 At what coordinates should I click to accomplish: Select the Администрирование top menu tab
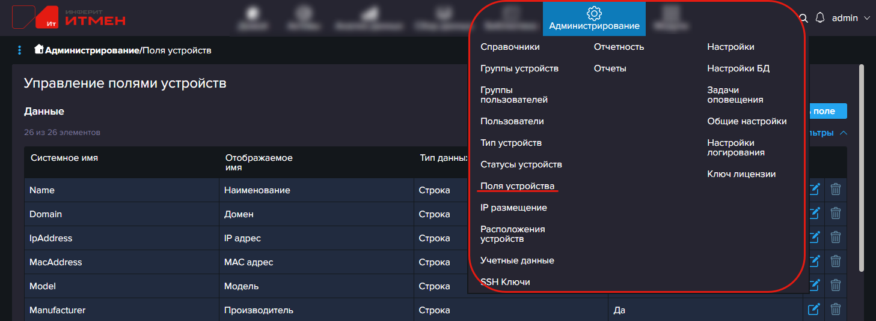[594, 19]
